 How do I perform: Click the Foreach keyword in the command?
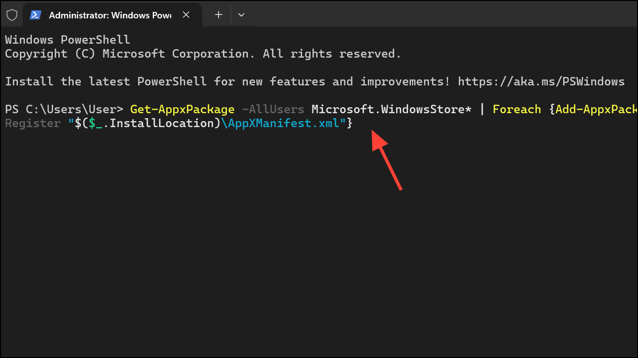pos(517,109)
